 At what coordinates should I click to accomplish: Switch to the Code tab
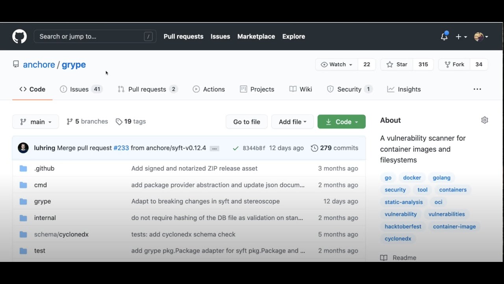(x=32, y=89)
